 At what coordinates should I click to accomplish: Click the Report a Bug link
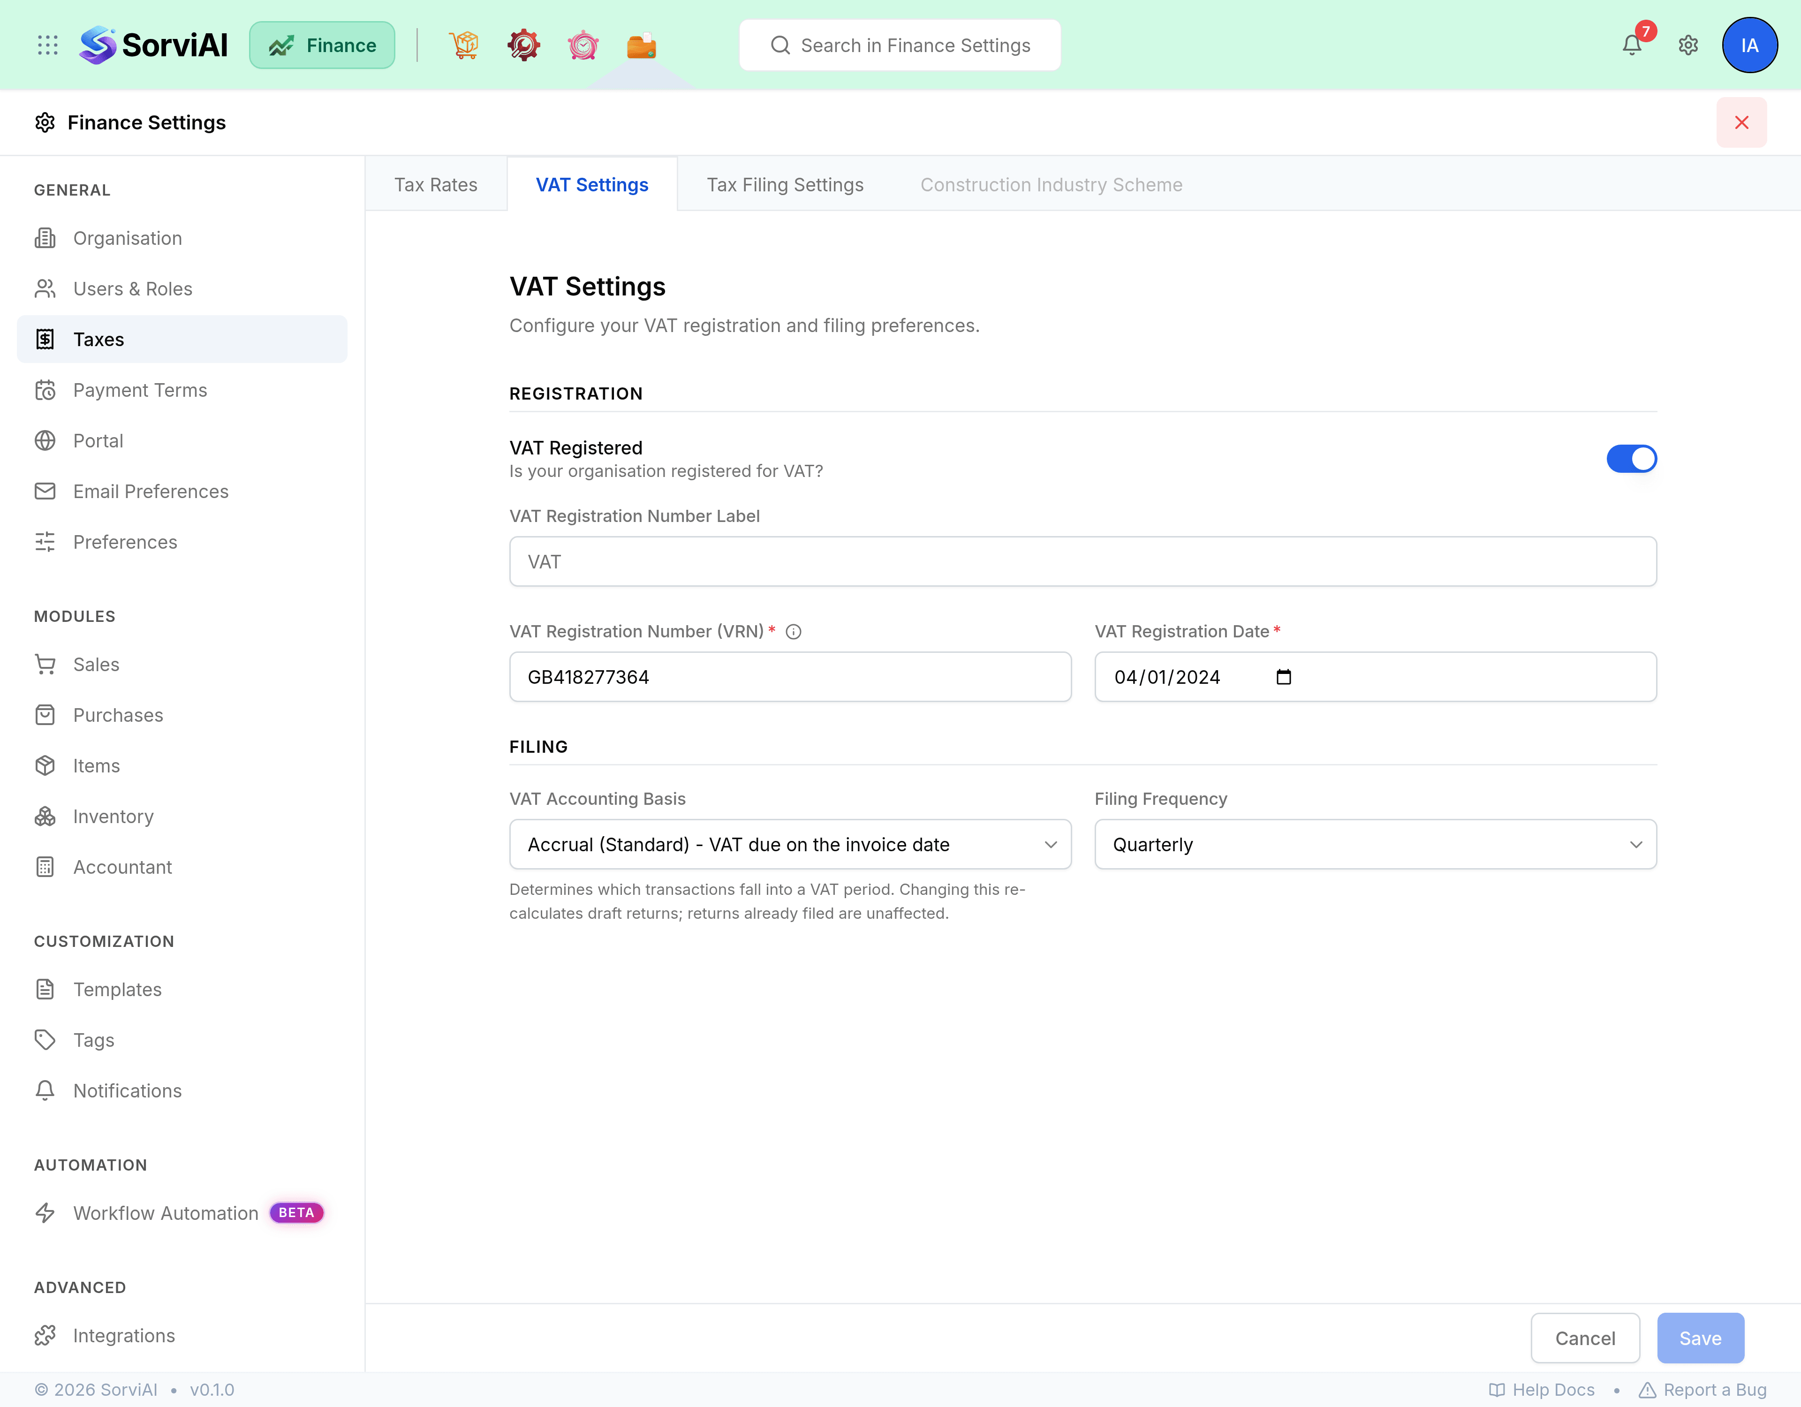point(1703,1390)
